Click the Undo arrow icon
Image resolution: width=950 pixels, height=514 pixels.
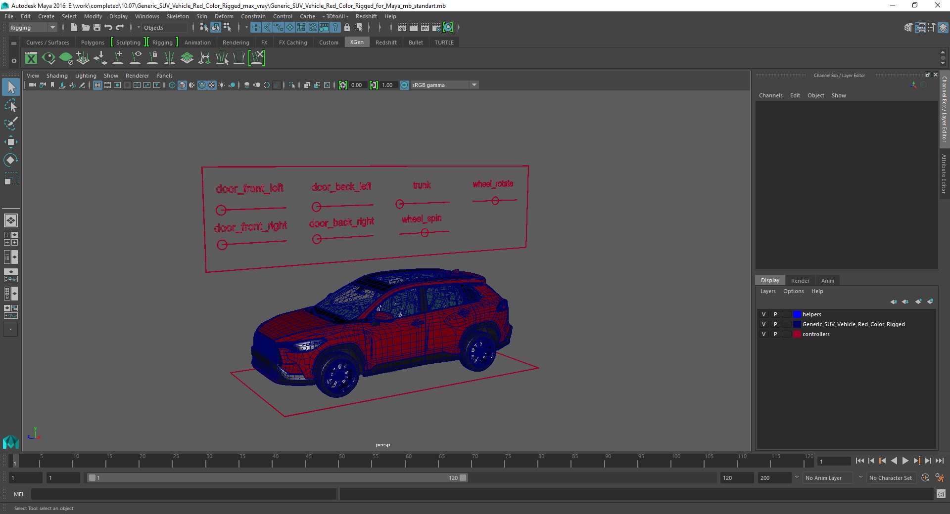[x=108, y=28]
